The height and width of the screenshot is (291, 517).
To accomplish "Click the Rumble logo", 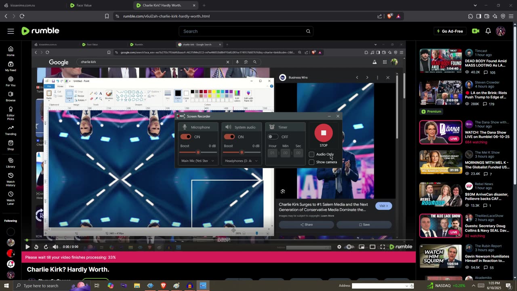I will [40, 31].
